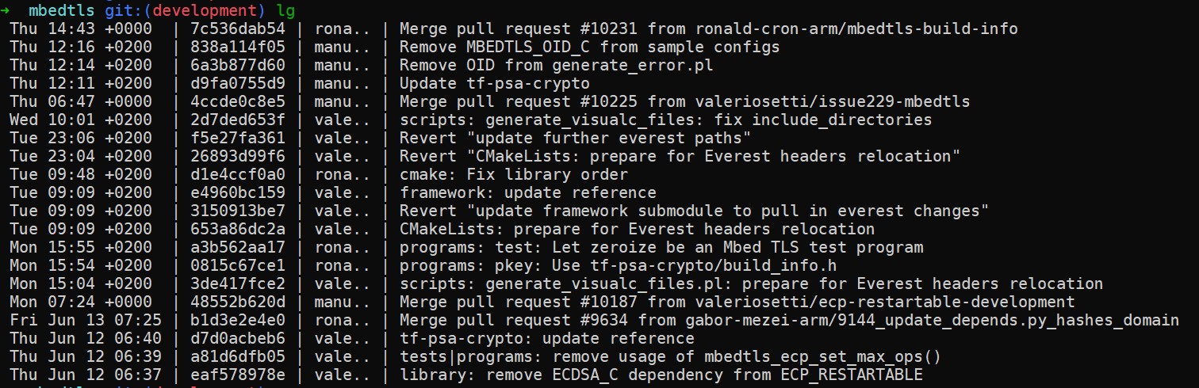Click the 'Wed 10:01 +0200' timestamp
The height and width of the screenshot is (388, 1199).
point(81,120)
